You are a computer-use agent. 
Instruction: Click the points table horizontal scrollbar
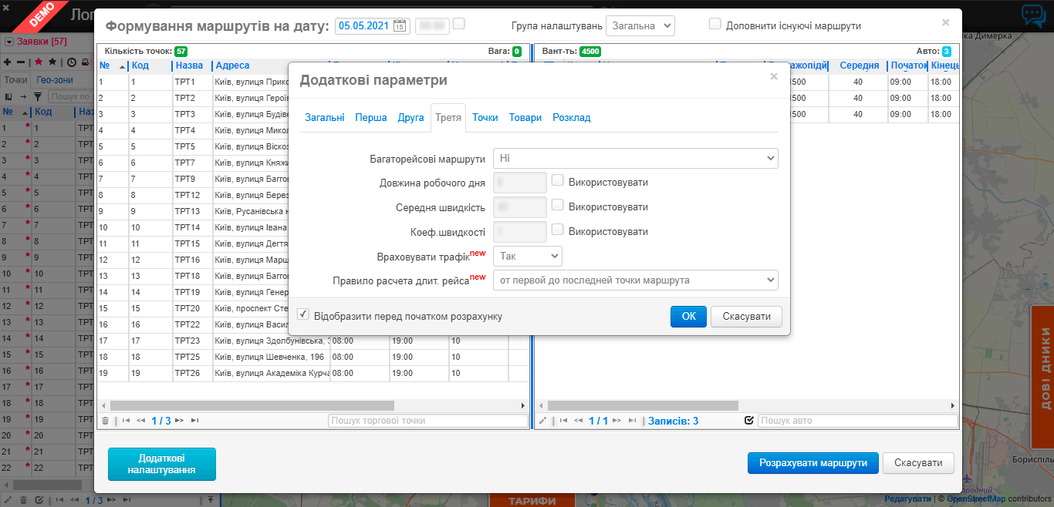[252, 405]
